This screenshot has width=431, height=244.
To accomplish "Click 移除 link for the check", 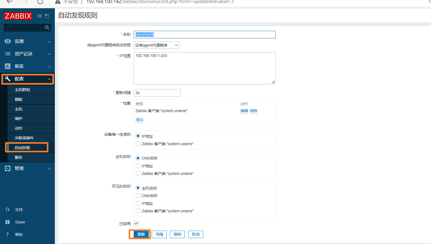I will 254,111.
